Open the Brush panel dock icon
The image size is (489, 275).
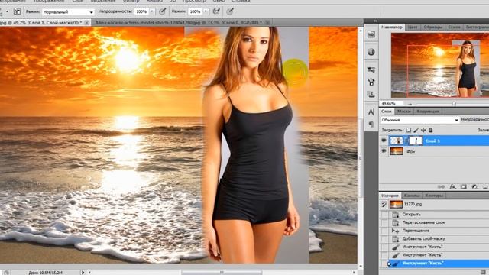point(371,82)
